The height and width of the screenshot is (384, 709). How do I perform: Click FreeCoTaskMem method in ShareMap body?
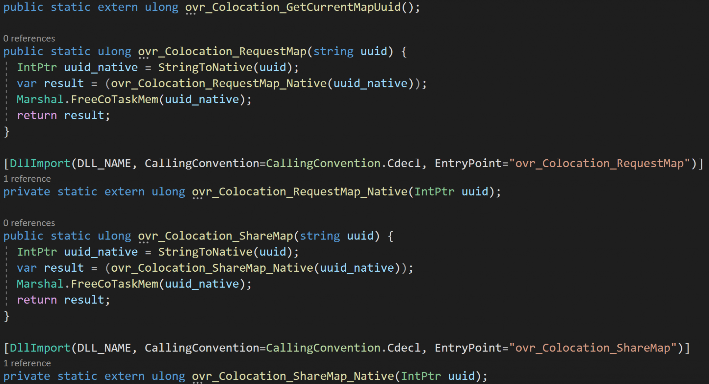pyautogui.click(x=114, y=284)
